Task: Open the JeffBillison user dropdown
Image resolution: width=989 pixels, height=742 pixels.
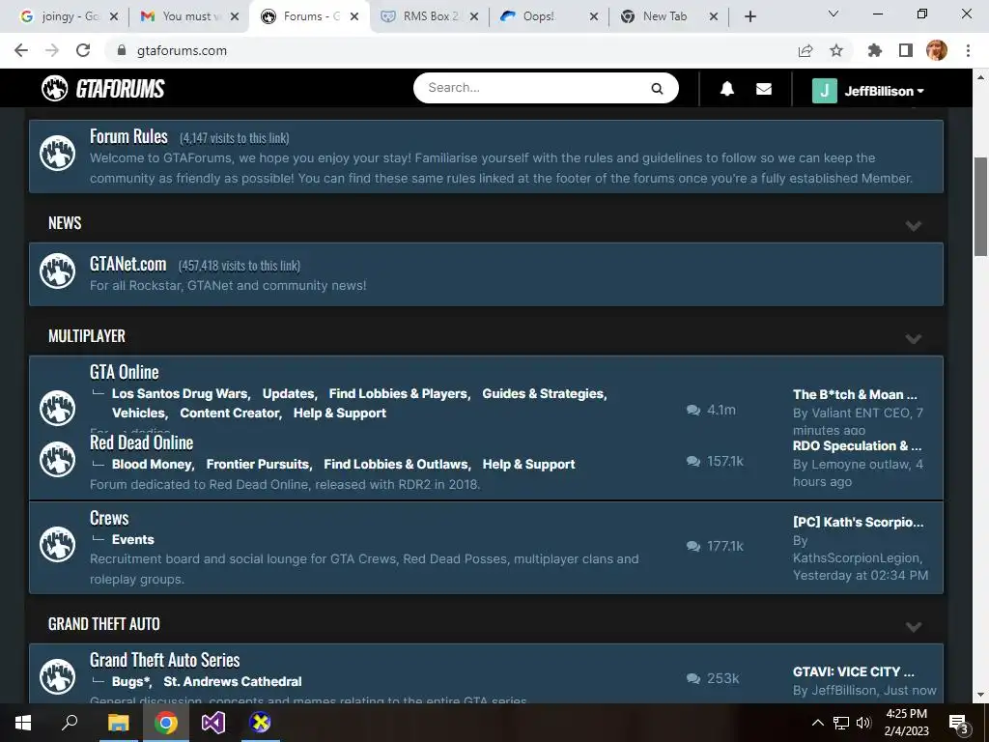Action: (884, 91)
